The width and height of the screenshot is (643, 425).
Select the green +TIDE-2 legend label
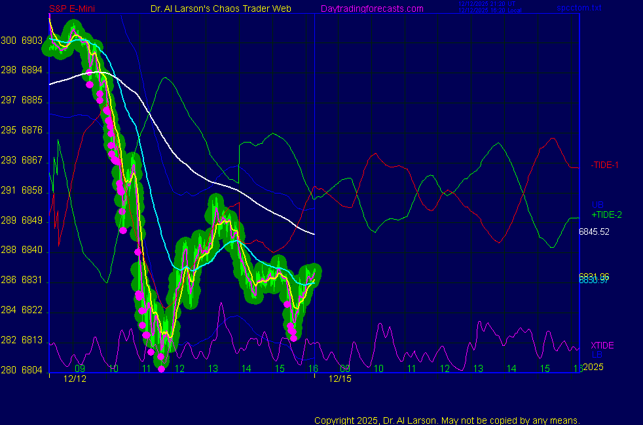click(x=605, y=214)
